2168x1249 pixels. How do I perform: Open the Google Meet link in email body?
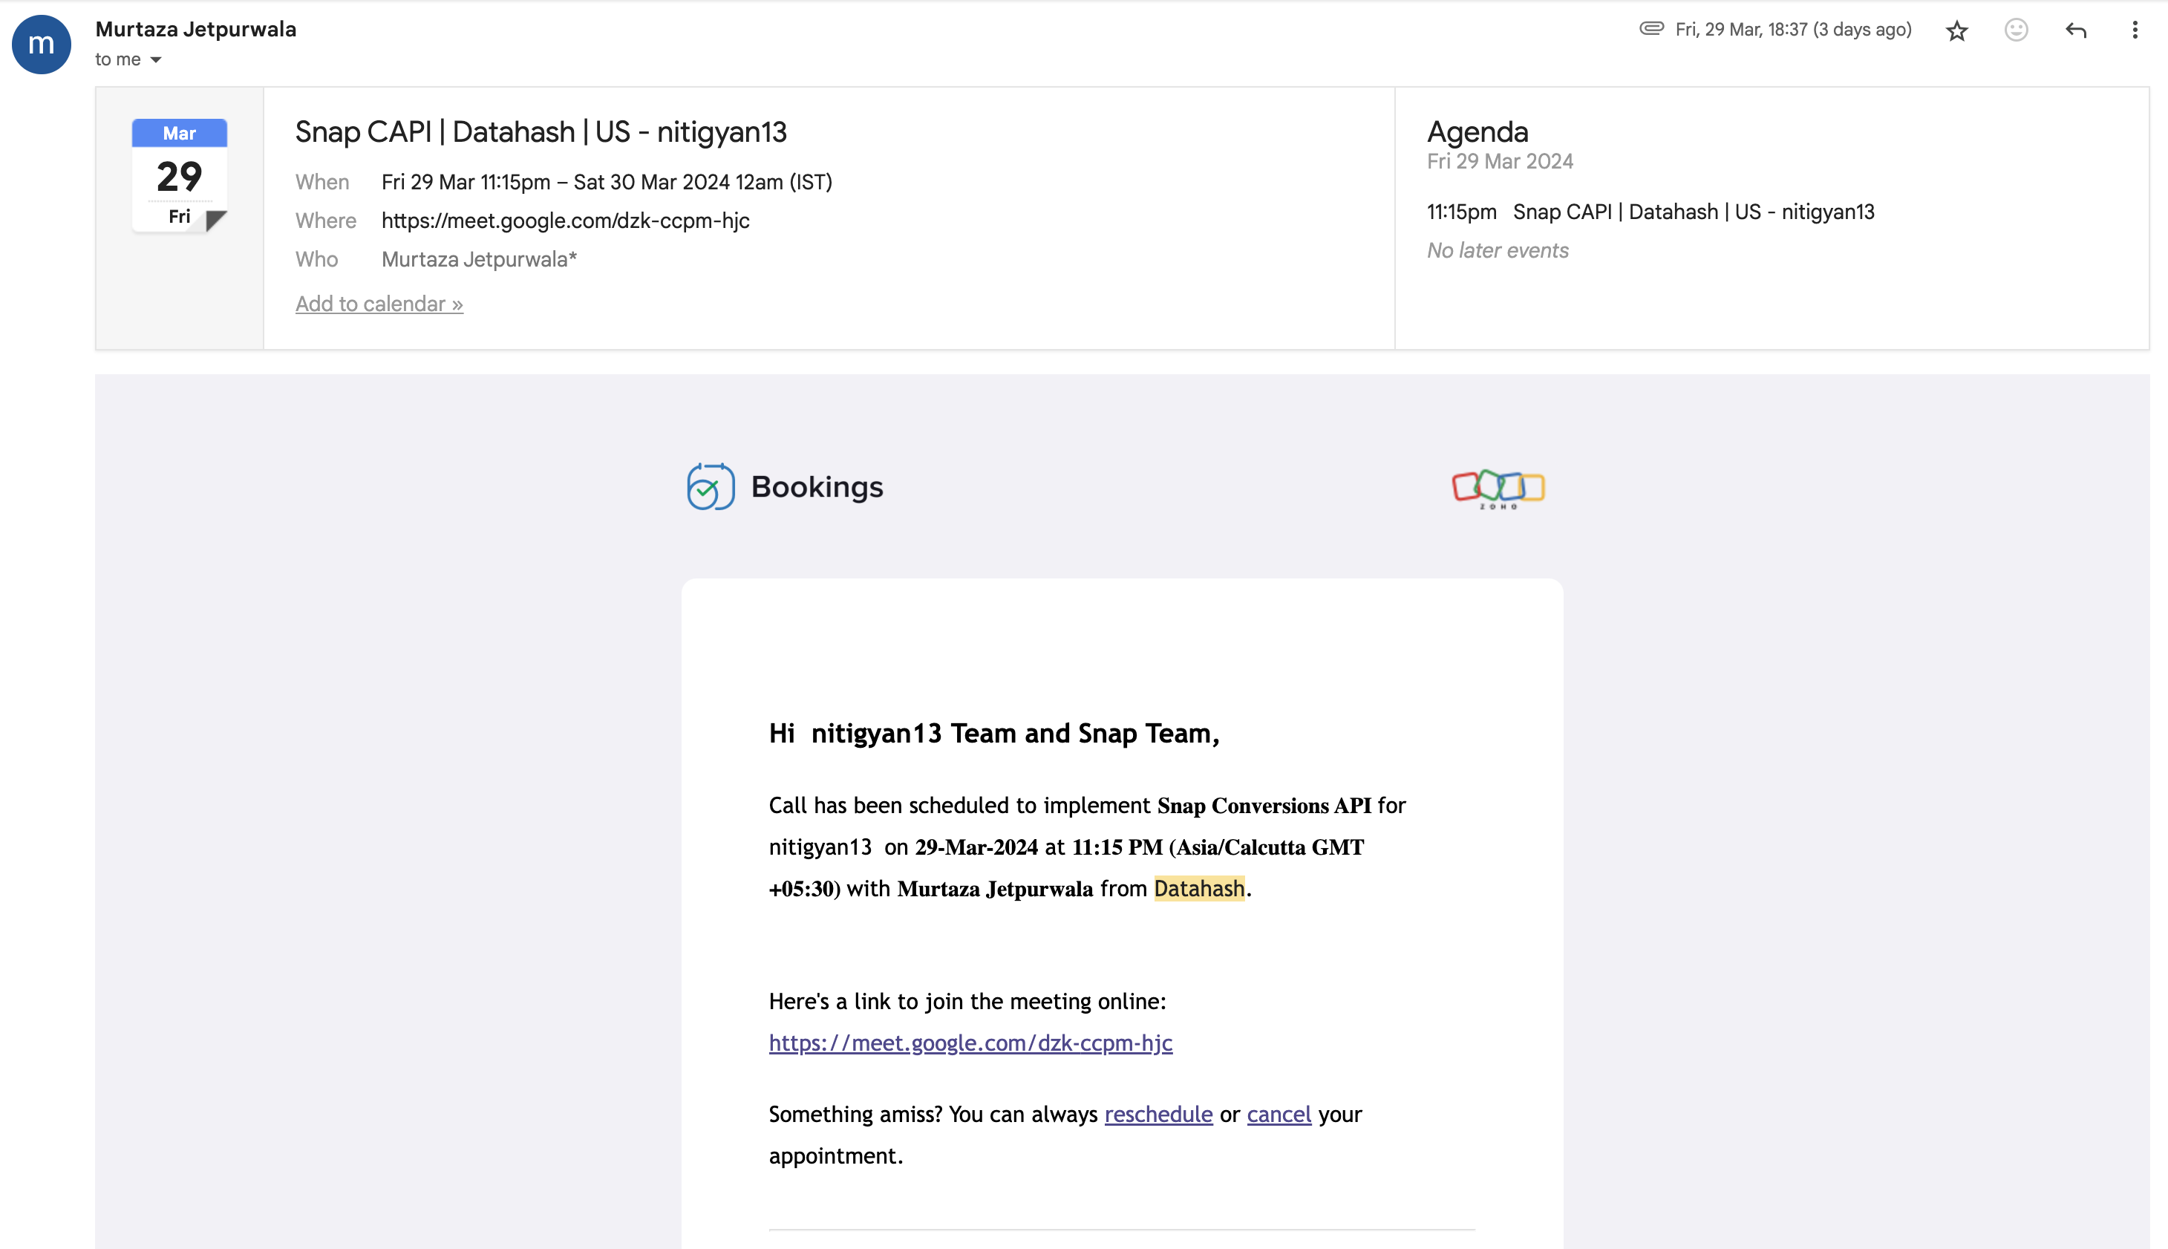point(970,1043)
